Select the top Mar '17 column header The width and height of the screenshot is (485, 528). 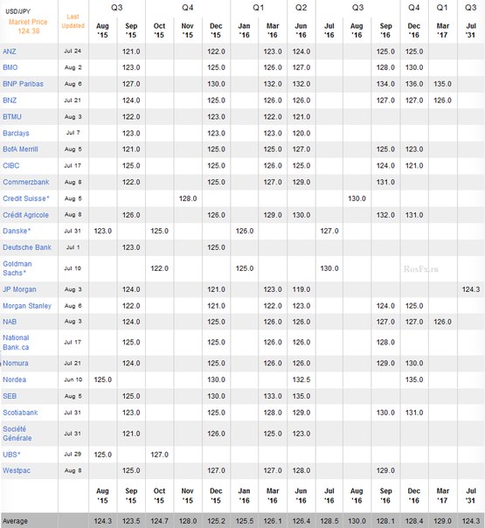coord(442,31)
